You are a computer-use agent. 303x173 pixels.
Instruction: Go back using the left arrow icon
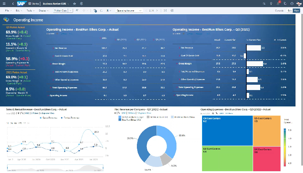point(13,3)
